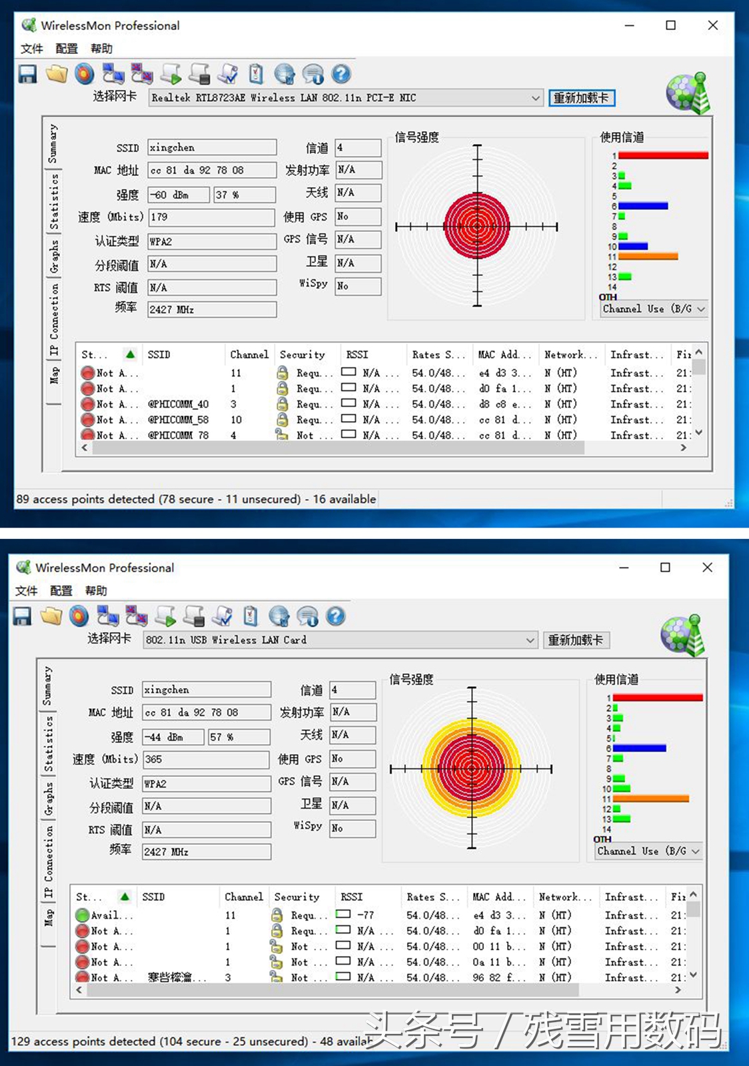Sort by Channel column header in the USB card window
Image resolution: width=749 pixels, height=1066 pixels.
coord(244,897)
